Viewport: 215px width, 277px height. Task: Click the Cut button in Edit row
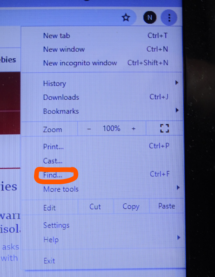pos(95,207)
